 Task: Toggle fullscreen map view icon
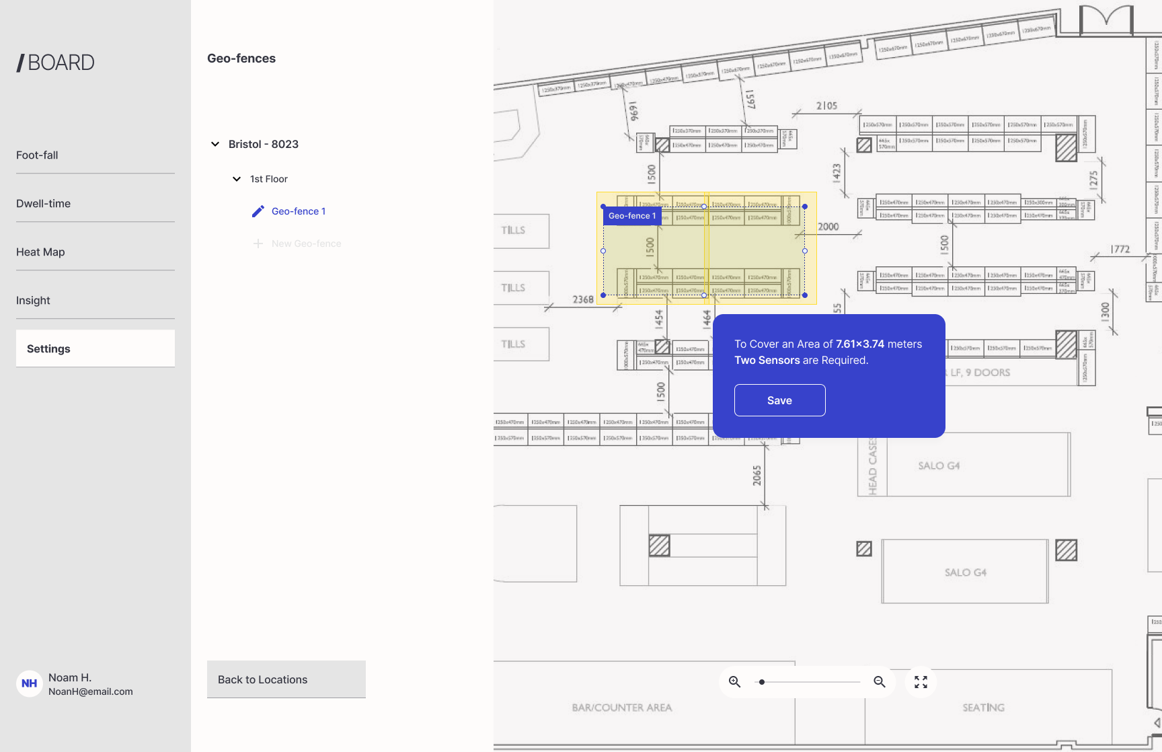pos(921,682)
